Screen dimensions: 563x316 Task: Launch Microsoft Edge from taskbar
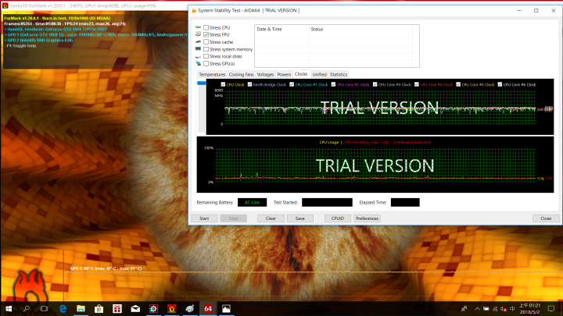click(63, 308)
